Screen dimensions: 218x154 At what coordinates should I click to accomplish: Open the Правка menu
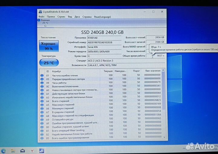point(51,17)
